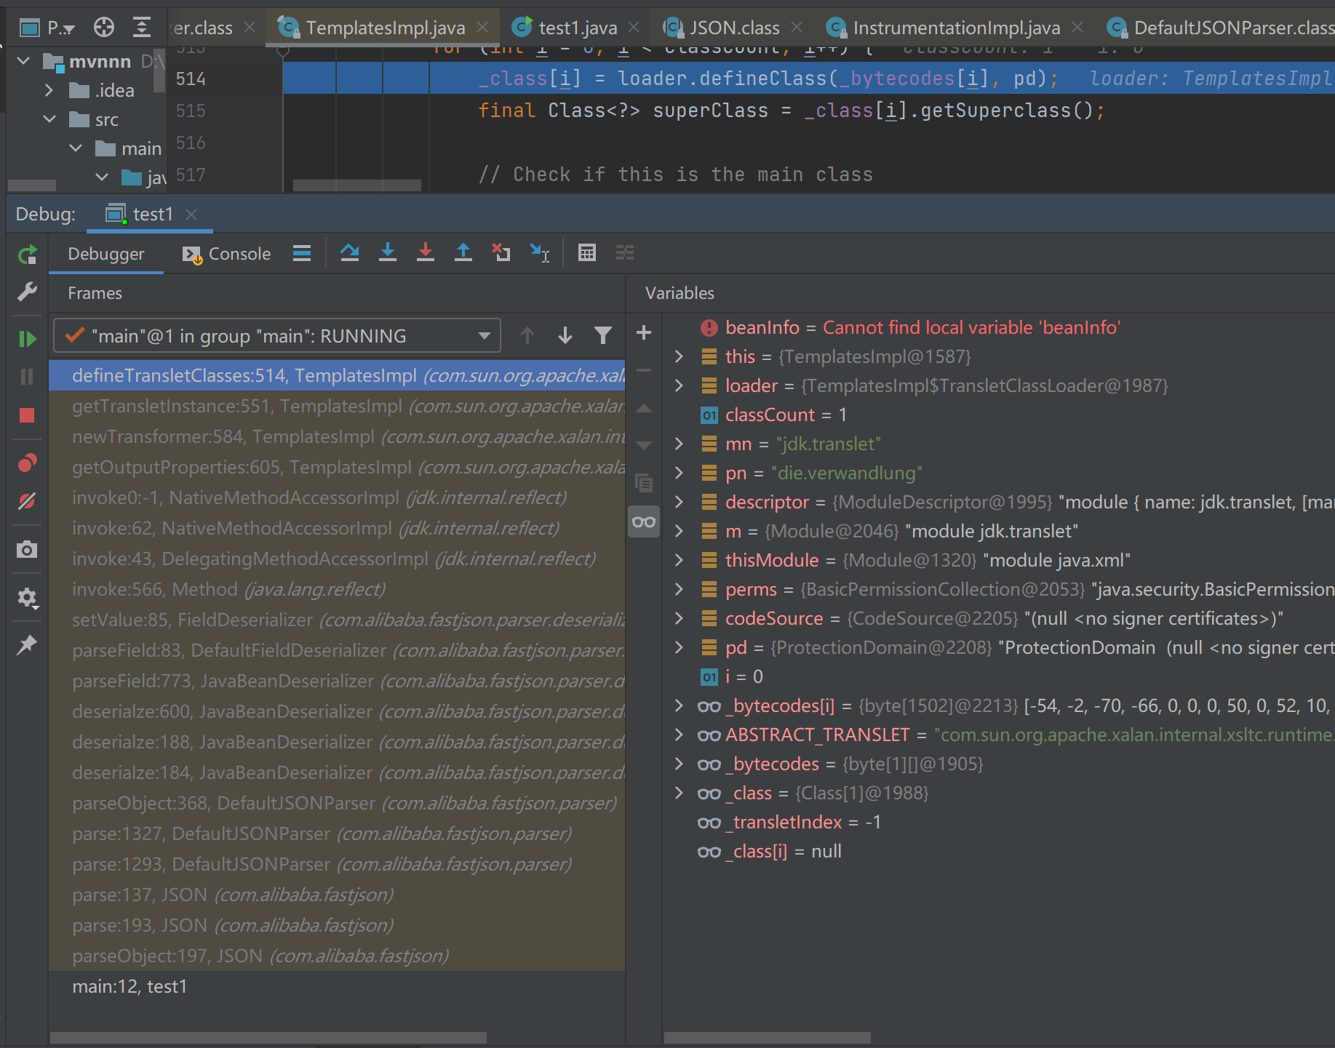
Task: Move watch down triangle icon
Action: pyautogui.click(x=644, y=445)
